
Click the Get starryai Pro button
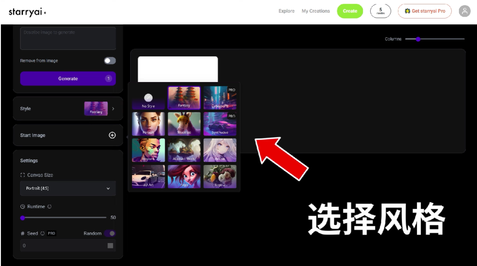pos(424,11)
